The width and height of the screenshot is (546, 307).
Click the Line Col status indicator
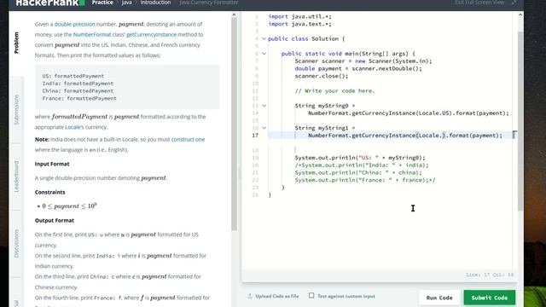[490, 275]
